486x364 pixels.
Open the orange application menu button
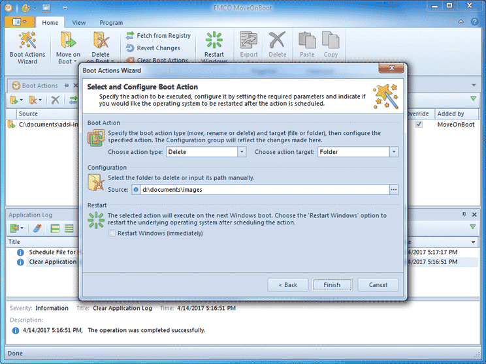19,22
